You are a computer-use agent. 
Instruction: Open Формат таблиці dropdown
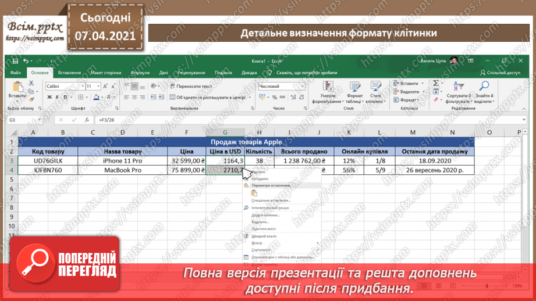point(355,93)
